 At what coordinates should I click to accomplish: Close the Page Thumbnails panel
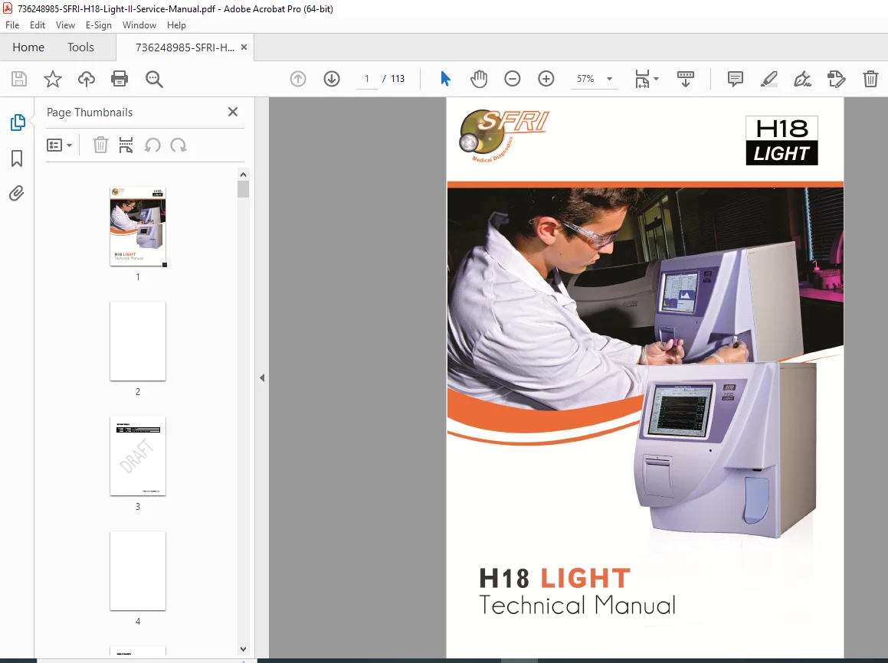[233, 112]
